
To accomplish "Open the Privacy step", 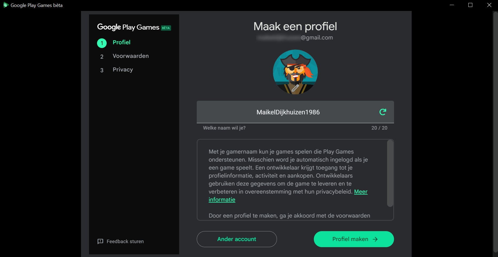I will (123, 70).
